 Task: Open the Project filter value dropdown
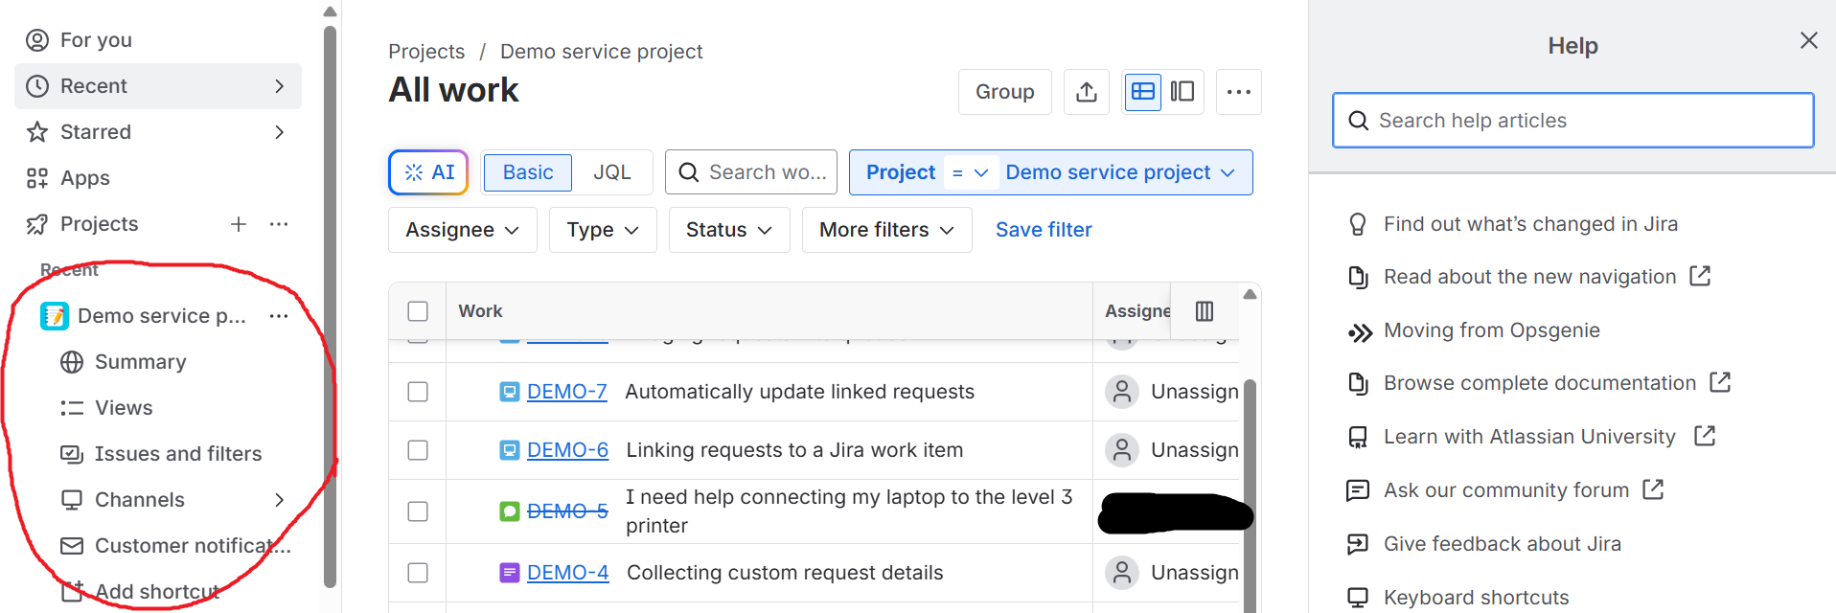click(x=1121, y=172)
